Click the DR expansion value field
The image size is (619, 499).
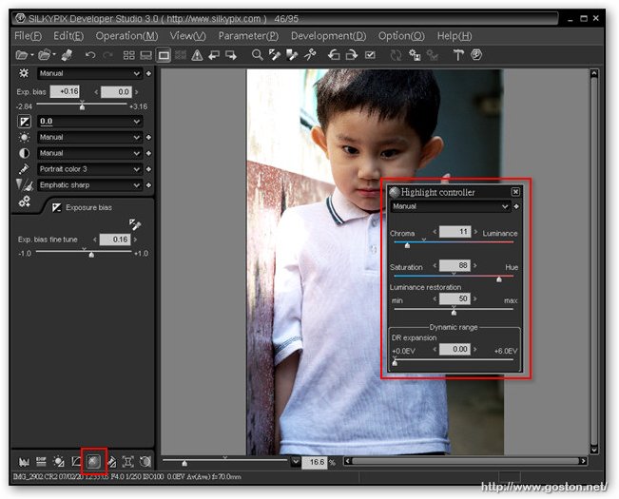point(455,349)
